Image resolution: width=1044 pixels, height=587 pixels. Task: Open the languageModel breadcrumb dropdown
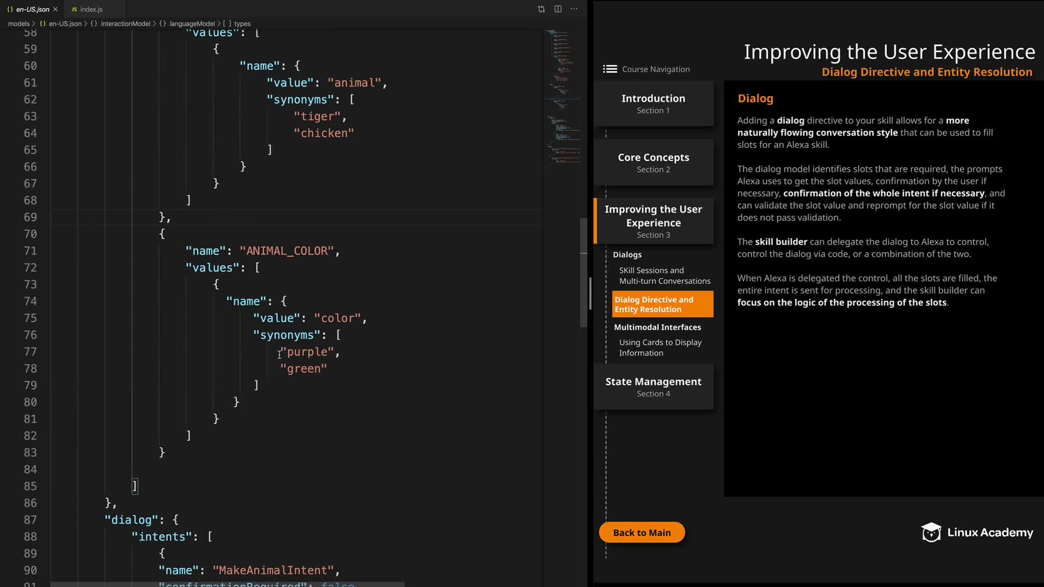point(192,24)
